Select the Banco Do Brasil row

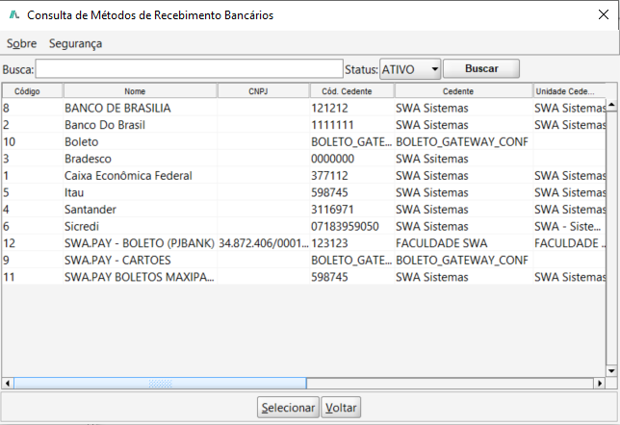point(303,125)
